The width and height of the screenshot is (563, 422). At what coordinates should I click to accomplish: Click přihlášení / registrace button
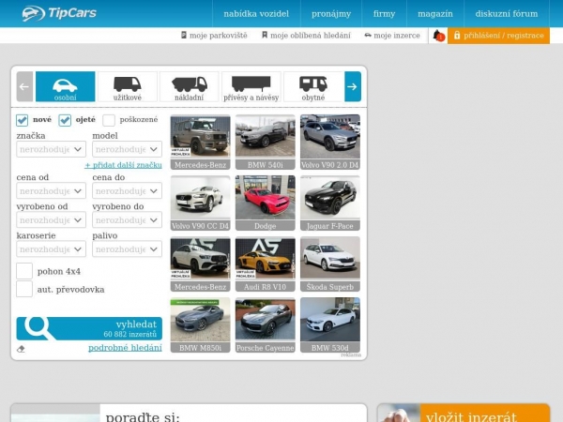click(x=499, y=36)
